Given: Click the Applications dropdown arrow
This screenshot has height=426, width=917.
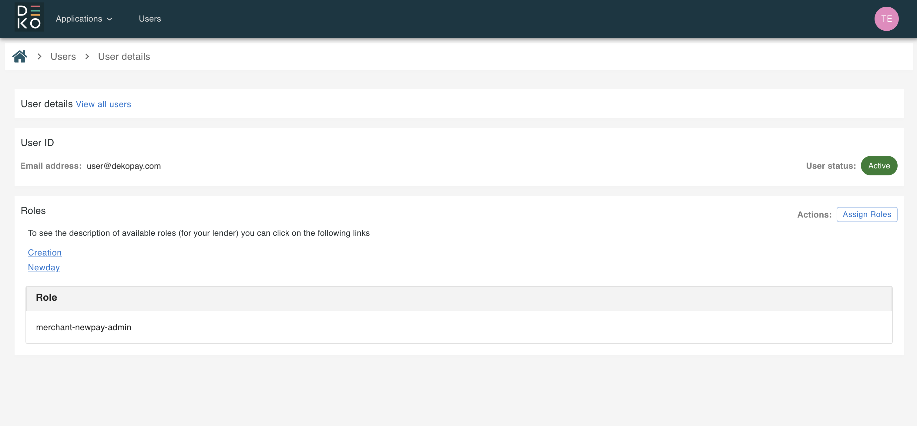Looking at the screenshot, I should [110, 19].
